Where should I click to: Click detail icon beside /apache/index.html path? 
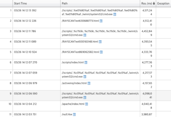click(x=86, y=104)
